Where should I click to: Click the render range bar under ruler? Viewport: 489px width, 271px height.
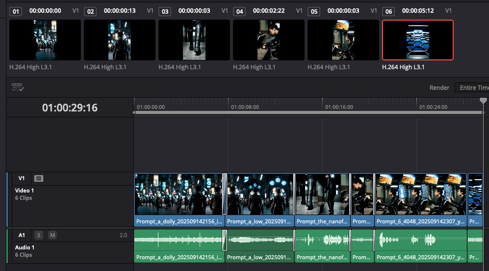(x=309, y=112)
